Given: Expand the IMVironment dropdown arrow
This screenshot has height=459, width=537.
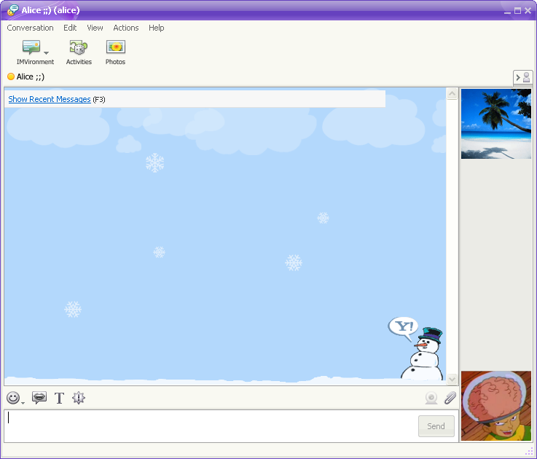Looking at the screenshot, I should pos(46,52).
